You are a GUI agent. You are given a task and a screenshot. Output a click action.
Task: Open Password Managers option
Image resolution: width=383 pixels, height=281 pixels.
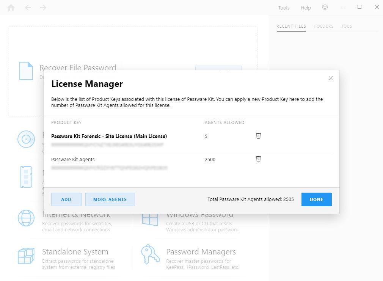(x=201, y=252)
